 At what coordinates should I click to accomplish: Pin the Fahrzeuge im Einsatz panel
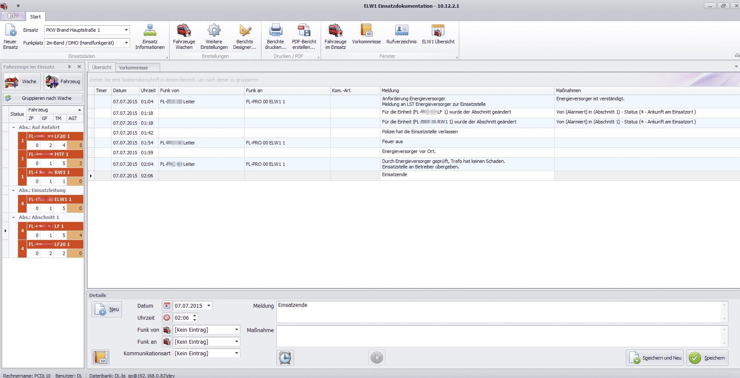(x=69, y=67)
